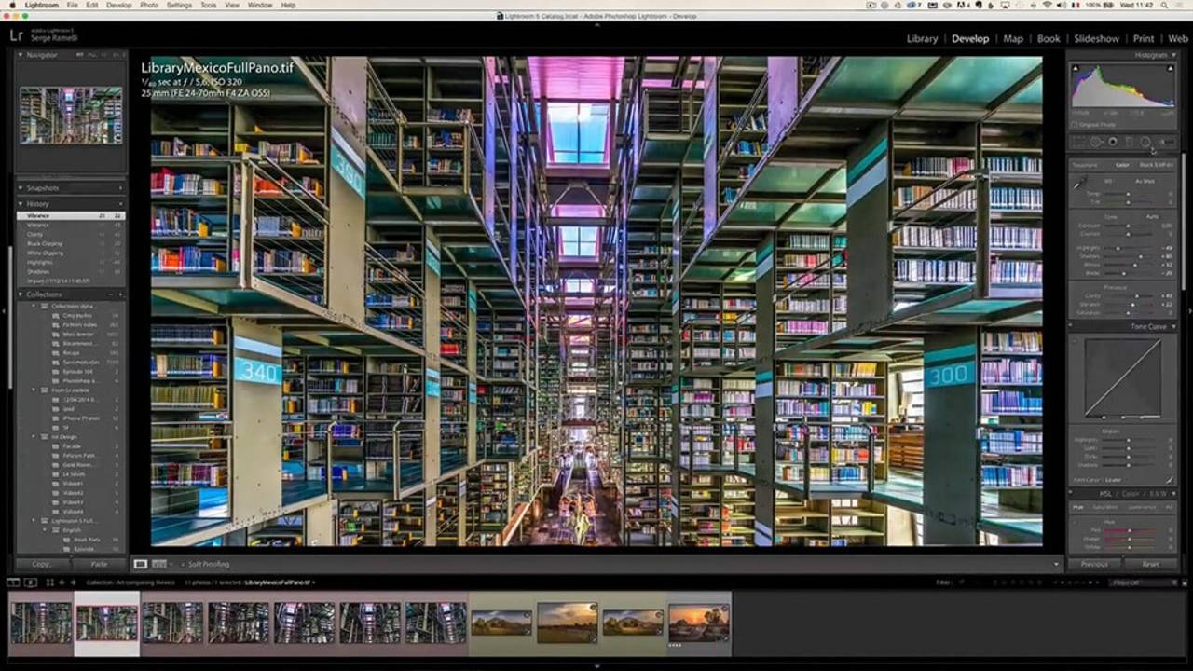
Task: Switch to the Library module
Action: tap(922, 39)
